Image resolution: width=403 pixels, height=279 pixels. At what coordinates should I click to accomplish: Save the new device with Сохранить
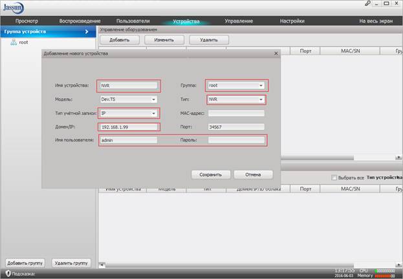[210, 174]
